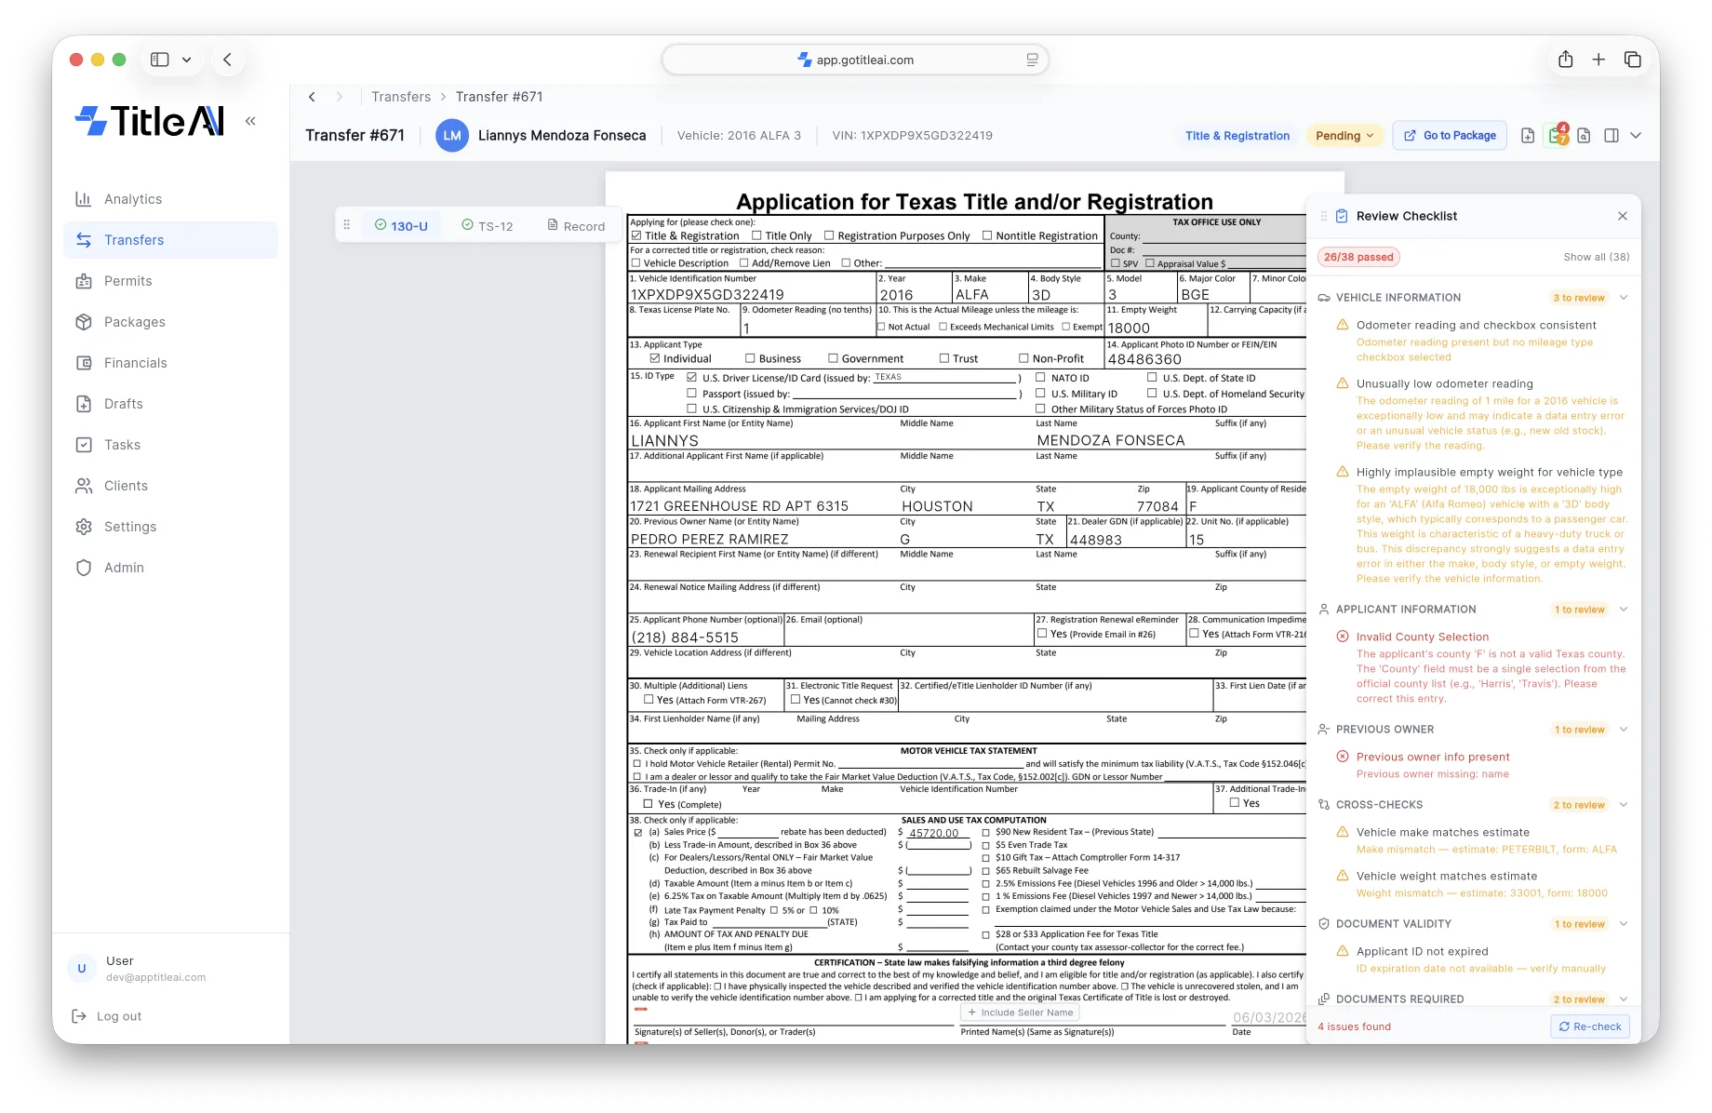Open the browser sidebar dropdown arrow
1712x1113 pixels.
tap(186, 60)
